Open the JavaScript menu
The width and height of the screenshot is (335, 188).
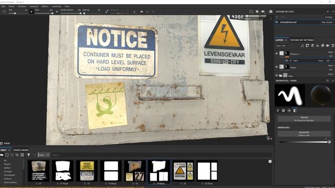click(57, 6)
